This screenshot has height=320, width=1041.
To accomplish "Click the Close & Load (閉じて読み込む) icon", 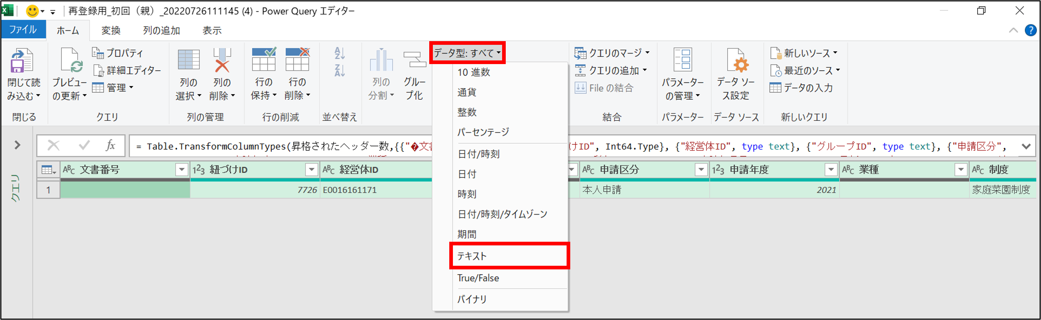I will [x=22, y=60].
